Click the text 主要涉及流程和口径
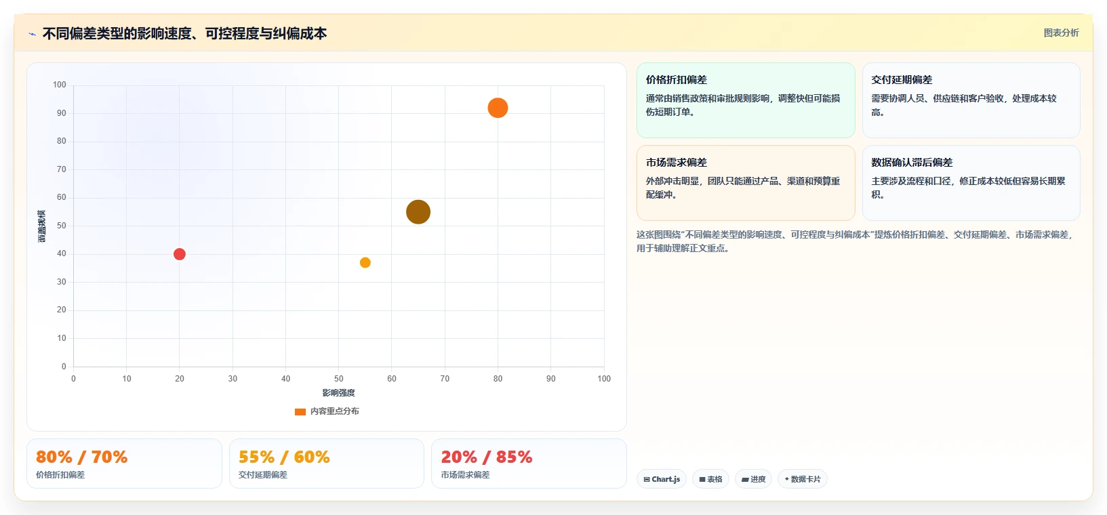The image size is (1107, 515). [911, 181]
